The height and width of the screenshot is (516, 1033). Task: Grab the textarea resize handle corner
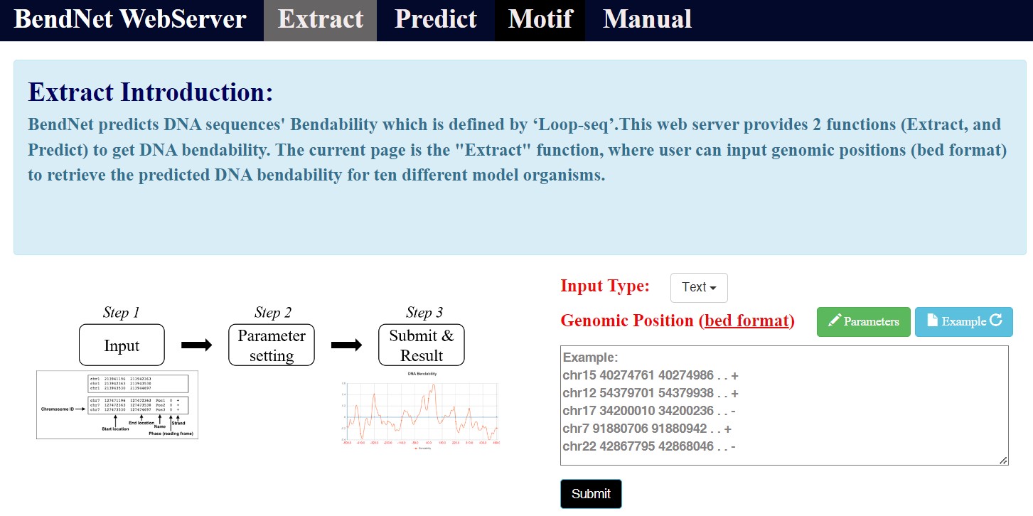tap(1003, 461)
